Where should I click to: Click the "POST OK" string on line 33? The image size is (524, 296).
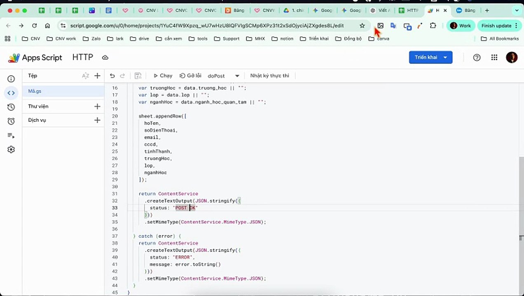click(185, 208)
